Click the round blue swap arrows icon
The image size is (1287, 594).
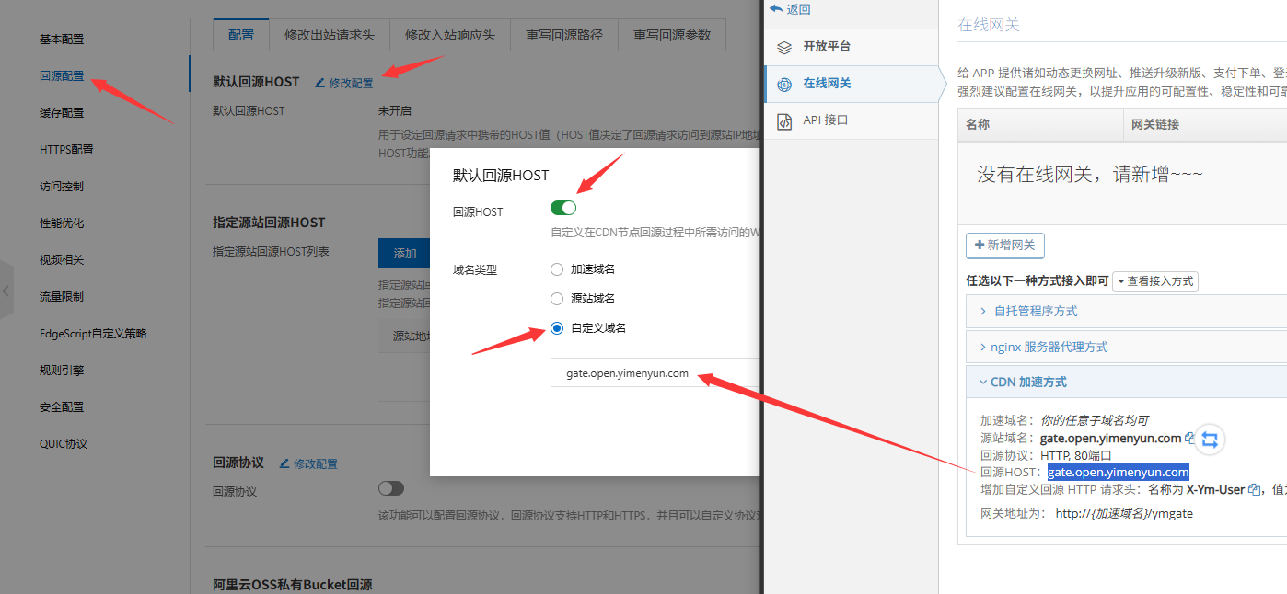[x=1210, y=439]
